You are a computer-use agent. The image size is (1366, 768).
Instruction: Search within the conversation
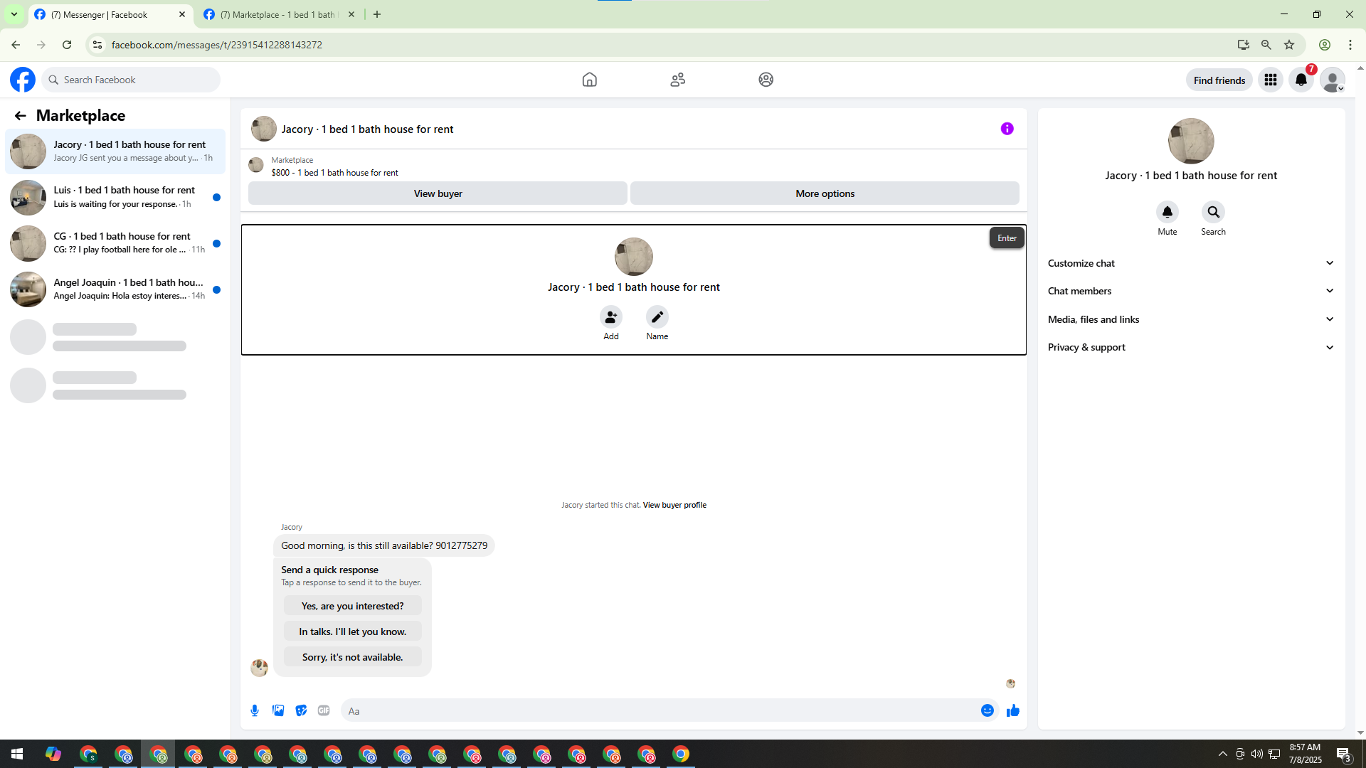coord(1213,212)
